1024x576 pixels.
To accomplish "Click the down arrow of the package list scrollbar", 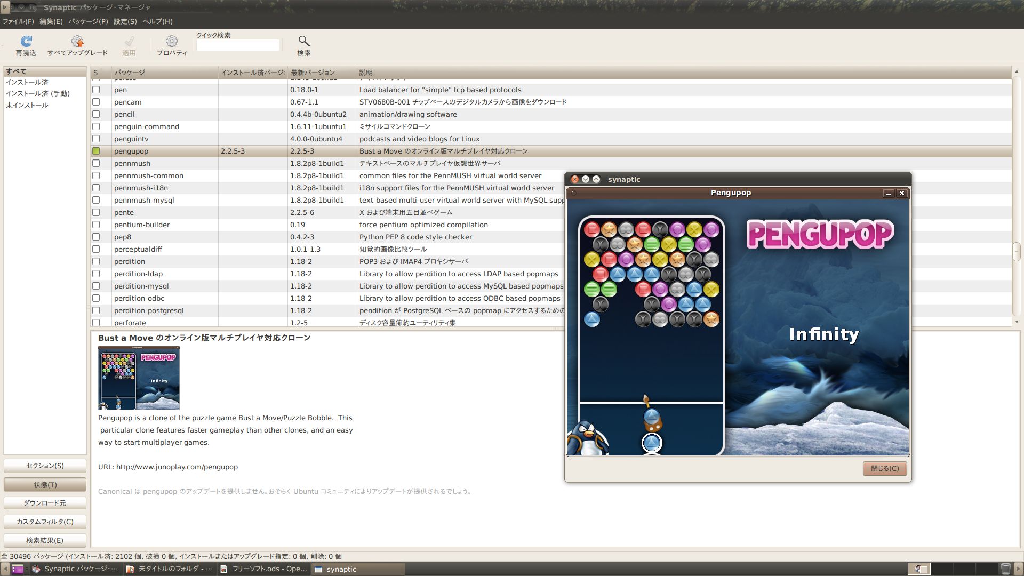I will pos(1017,322).
